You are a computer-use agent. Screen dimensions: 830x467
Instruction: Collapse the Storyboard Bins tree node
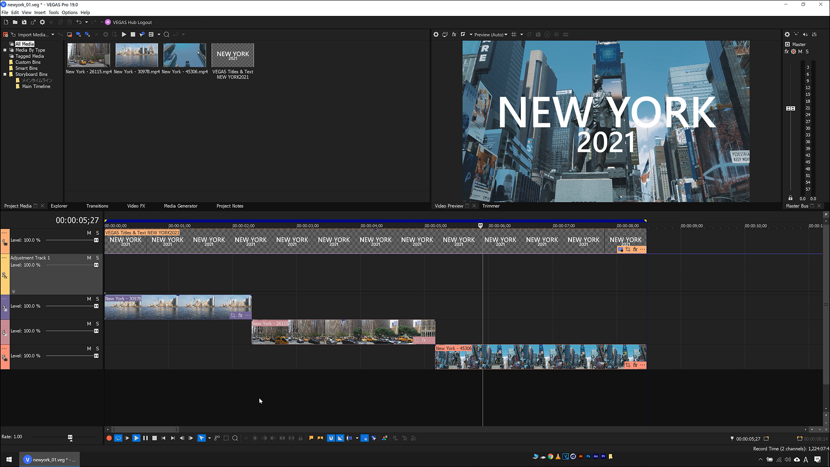coord(5,74)
